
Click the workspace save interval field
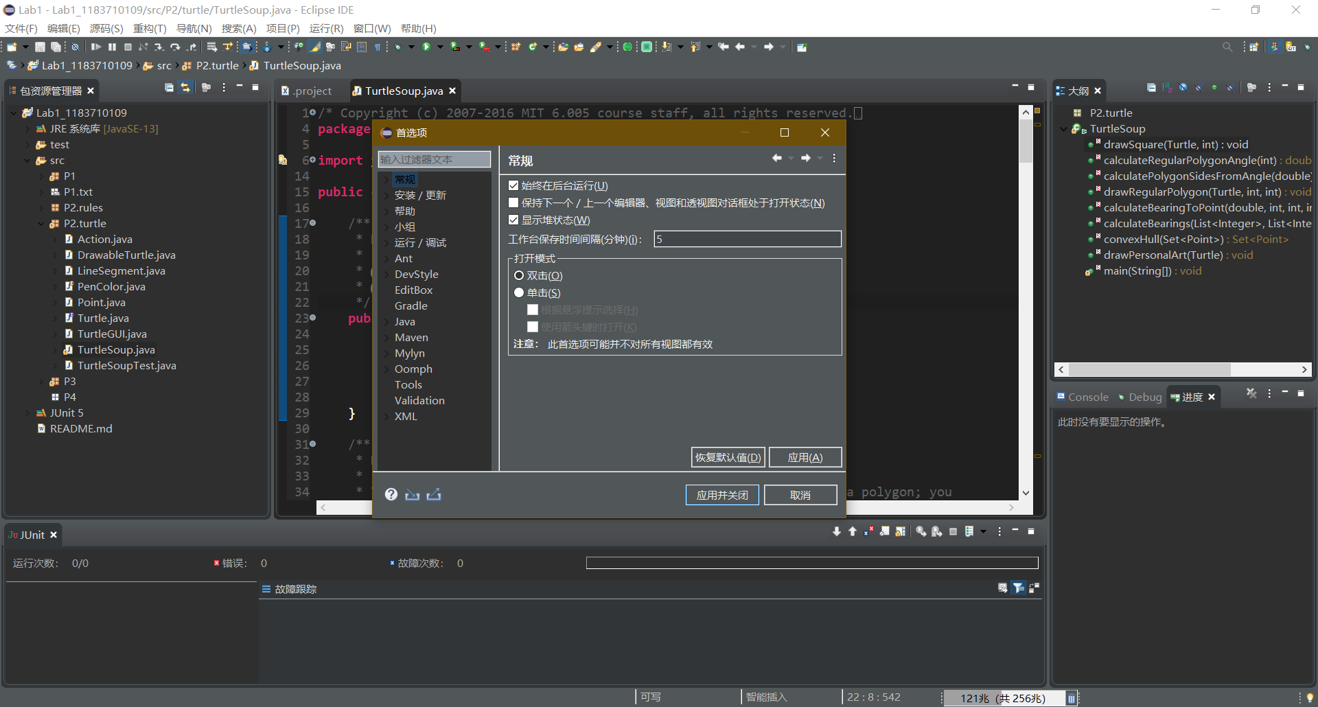pos(748,239)
